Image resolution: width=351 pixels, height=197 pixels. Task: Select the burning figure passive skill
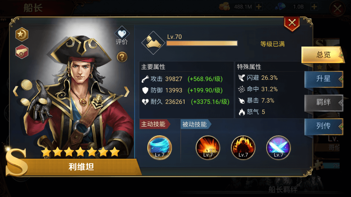(243, 147)
